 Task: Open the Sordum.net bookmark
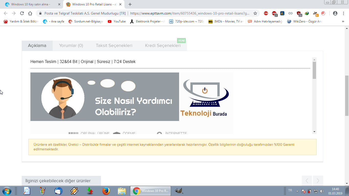pos(86,21)
